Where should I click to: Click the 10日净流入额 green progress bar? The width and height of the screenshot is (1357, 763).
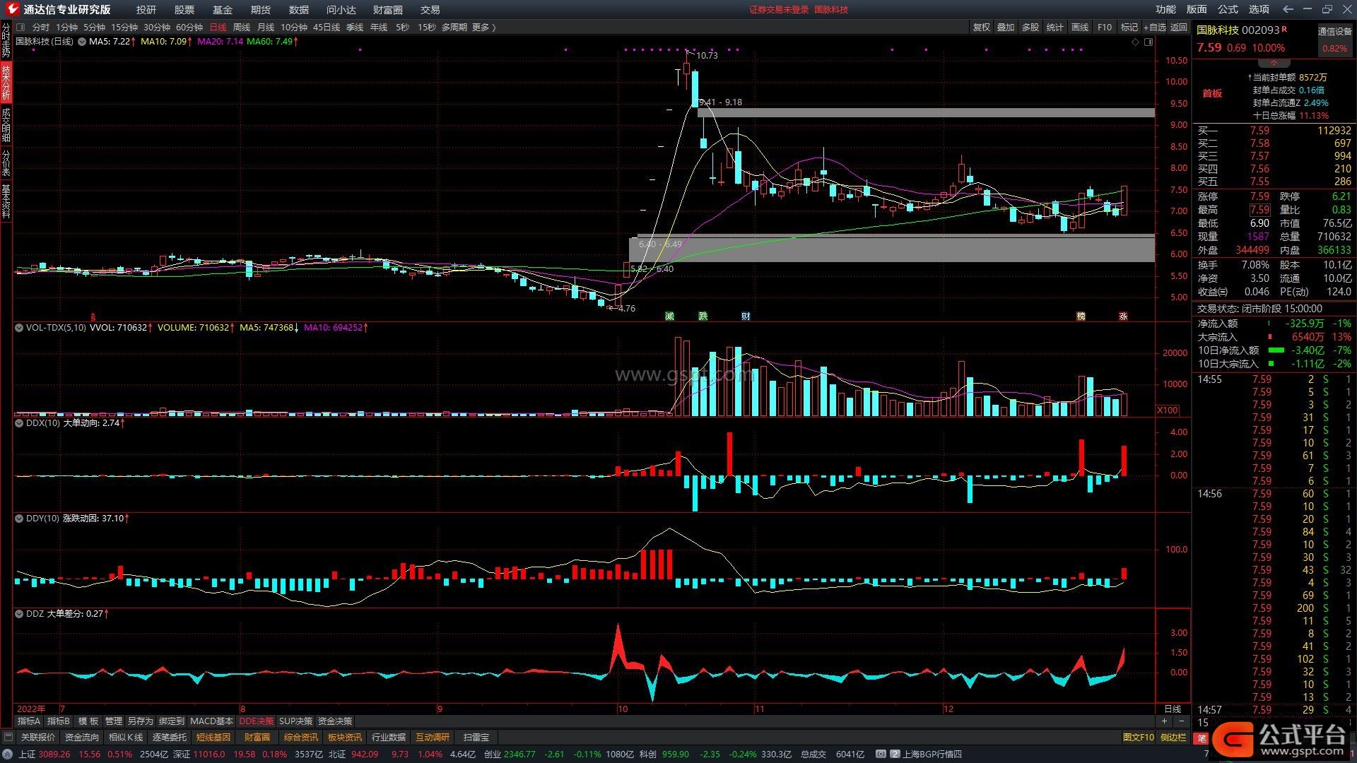point(1276,350)
